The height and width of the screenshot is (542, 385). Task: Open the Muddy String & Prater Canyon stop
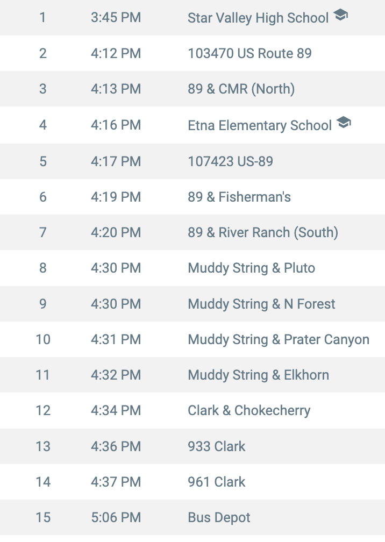[279, 340]
